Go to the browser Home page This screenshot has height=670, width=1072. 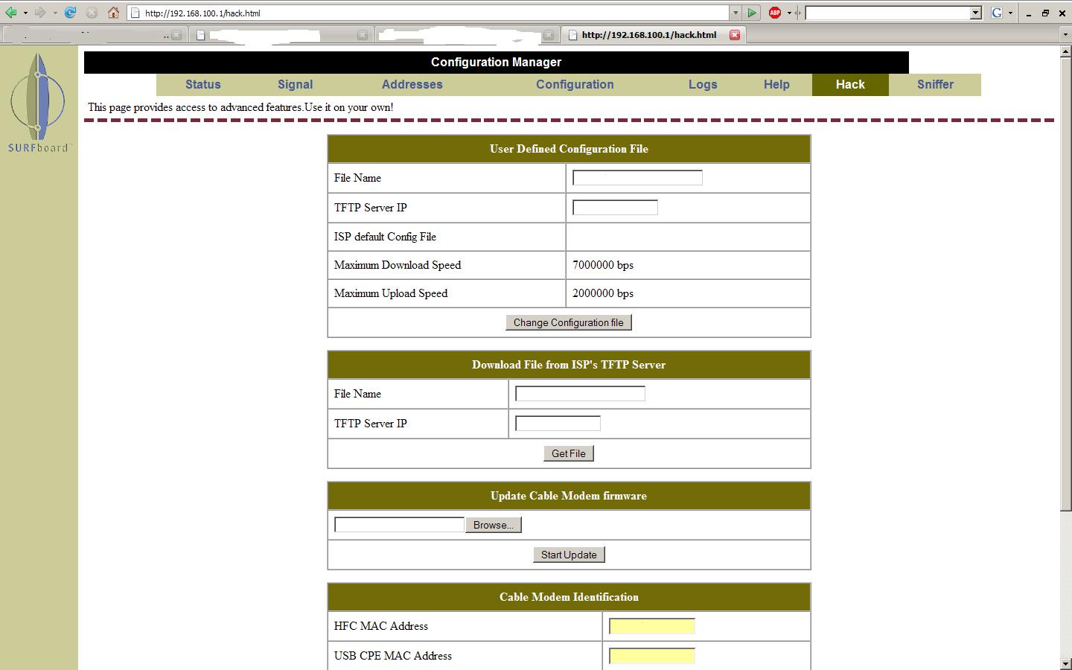coord(113,13)
